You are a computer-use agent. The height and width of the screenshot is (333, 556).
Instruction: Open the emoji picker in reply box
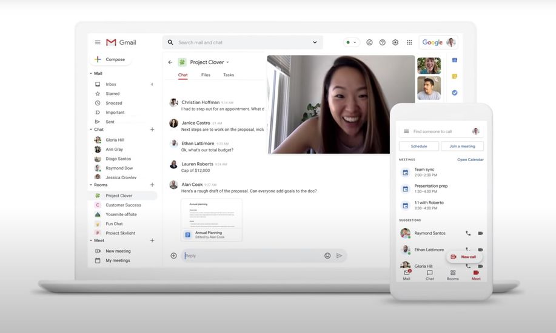(x=327, y=256)
